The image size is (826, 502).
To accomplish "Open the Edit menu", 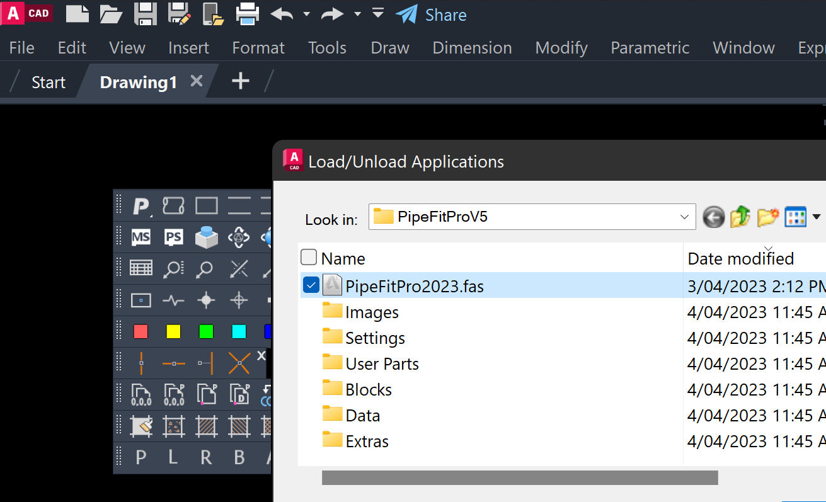I will click(72, 48).
